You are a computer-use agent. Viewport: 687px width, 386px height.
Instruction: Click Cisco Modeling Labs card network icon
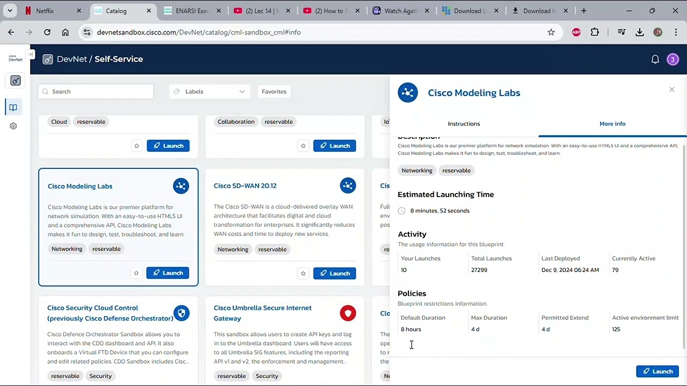coord(181,186)
